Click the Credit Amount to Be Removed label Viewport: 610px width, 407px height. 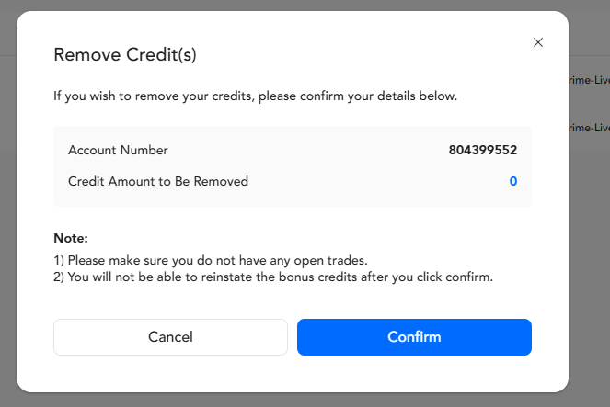(158, 181)
